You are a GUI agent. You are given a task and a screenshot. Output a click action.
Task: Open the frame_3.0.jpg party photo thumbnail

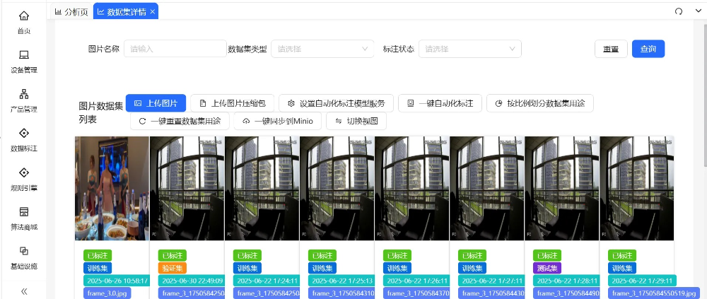pos(112,189)
